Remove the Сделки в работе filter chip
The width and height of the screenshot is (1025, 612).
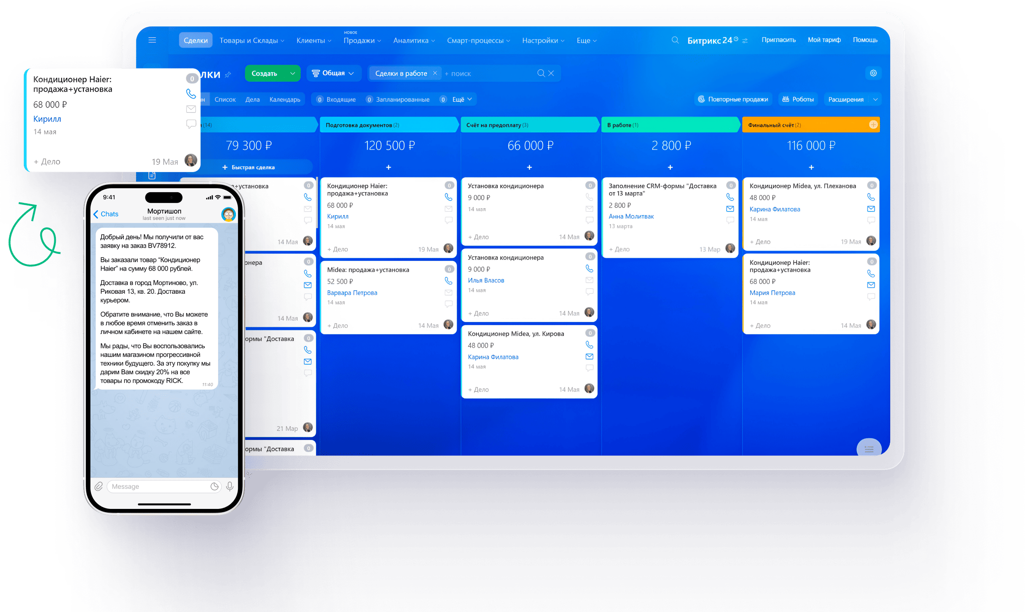pyautogui.click(x=434, y=73)
